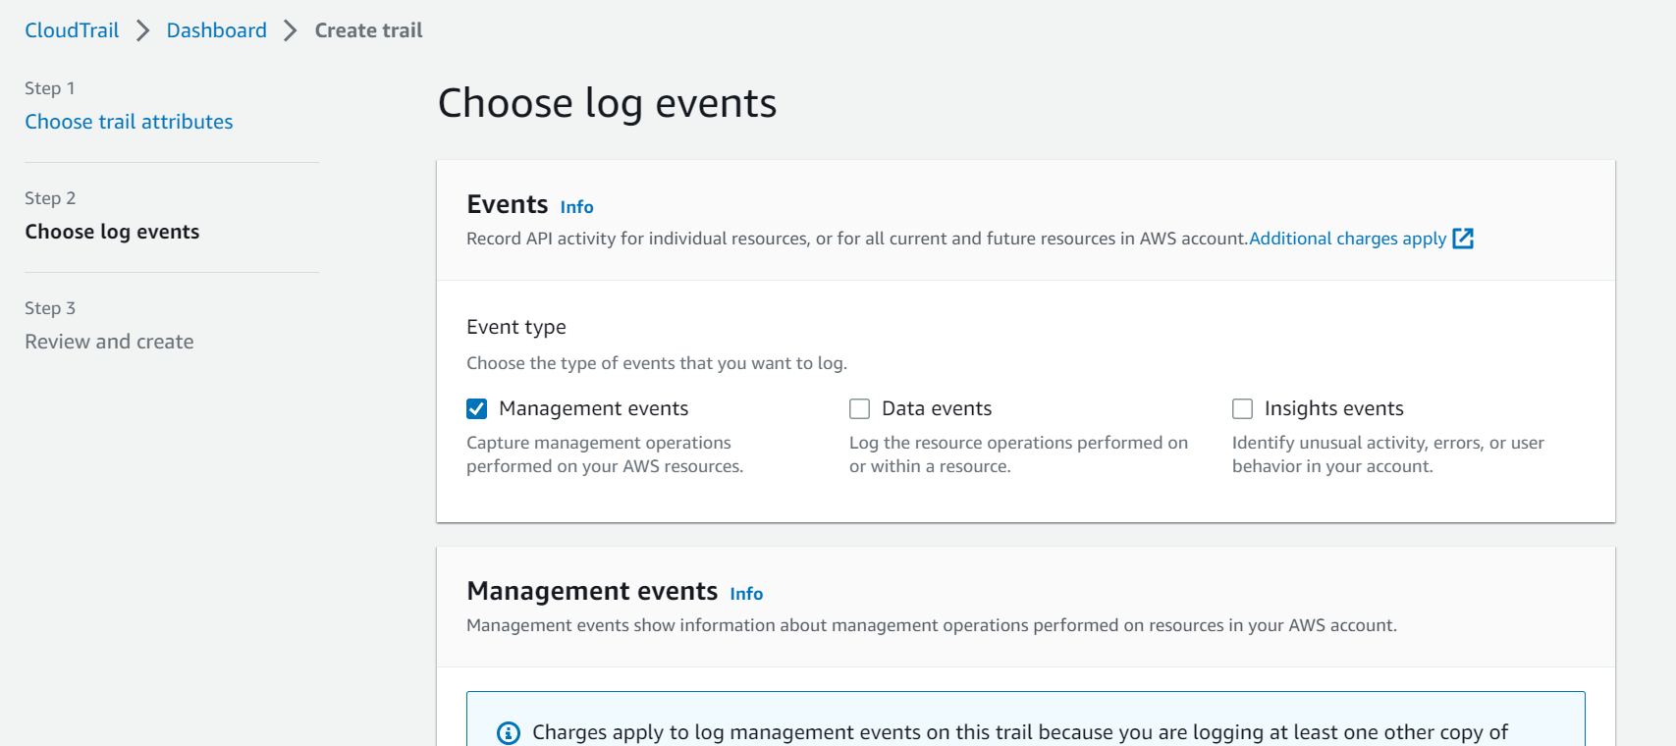Open the Dashboard breadcrumb link
The height and width of the screenshot is (746, 1676).
pos(216,30)
